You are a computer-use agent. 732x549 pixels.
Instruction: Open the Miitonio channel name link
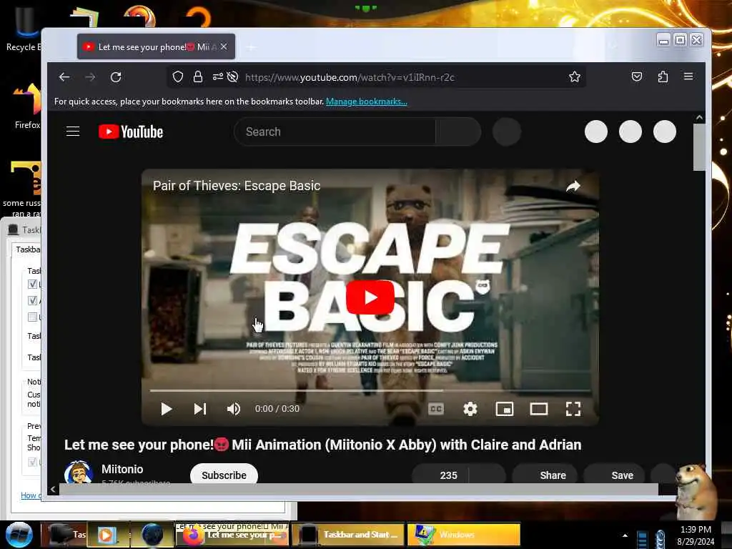(122, 469)
